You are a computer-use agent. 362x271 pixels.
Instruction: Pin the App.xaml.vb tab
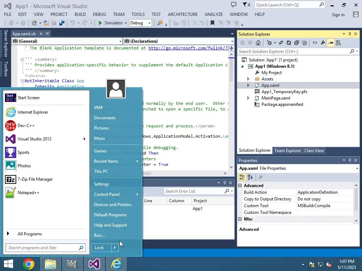[41, 34]
